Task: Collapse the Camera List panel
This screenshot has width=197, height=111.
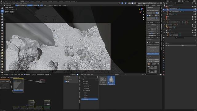Action: pyautogui.click(x=147, y=7)
